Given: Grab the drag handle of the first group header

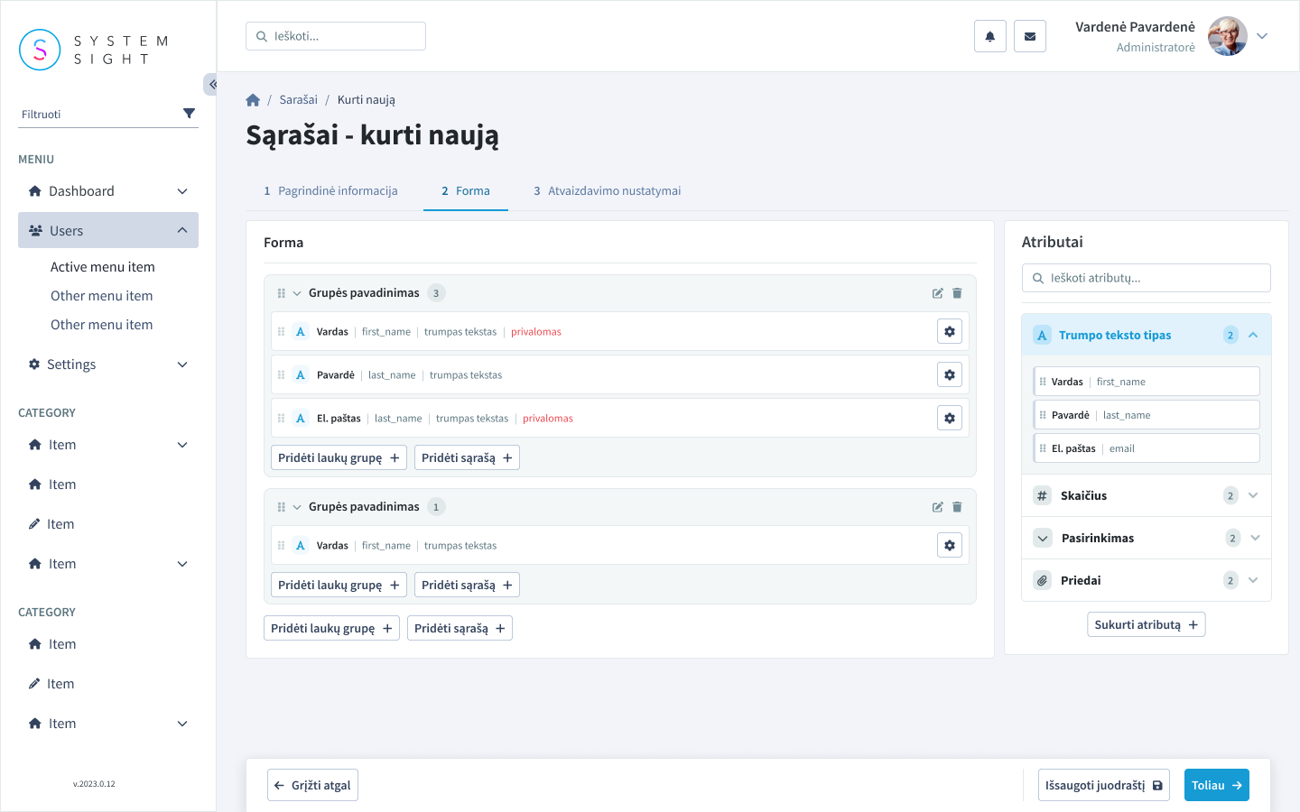Looking at the screenshot, I should 281,293.
